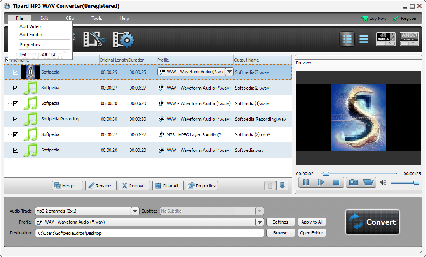Click the Profile column header
This screenshot has width=426, height=257.
[x=195, y=60]
